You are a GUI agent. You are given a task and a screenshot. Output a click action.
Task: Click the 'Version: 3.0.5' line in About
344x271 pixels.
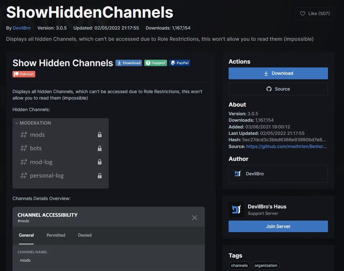(243, 114)
